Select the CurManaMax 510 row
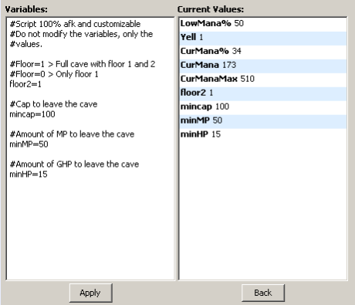Screen dimensions: 355x305 pyautogui.click(x=263, y=79)
